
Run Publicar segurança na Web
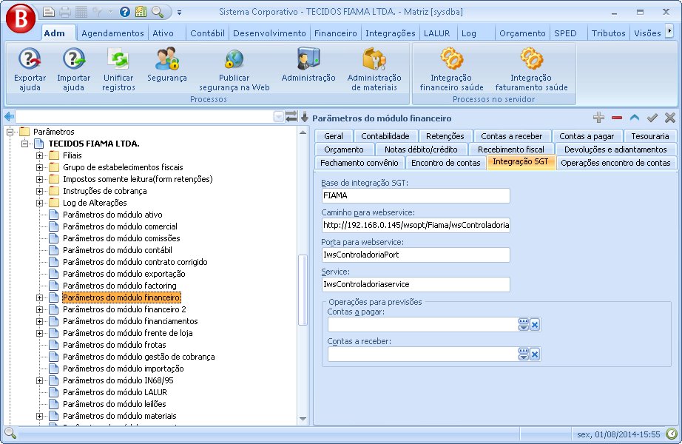tap(234, 70)
